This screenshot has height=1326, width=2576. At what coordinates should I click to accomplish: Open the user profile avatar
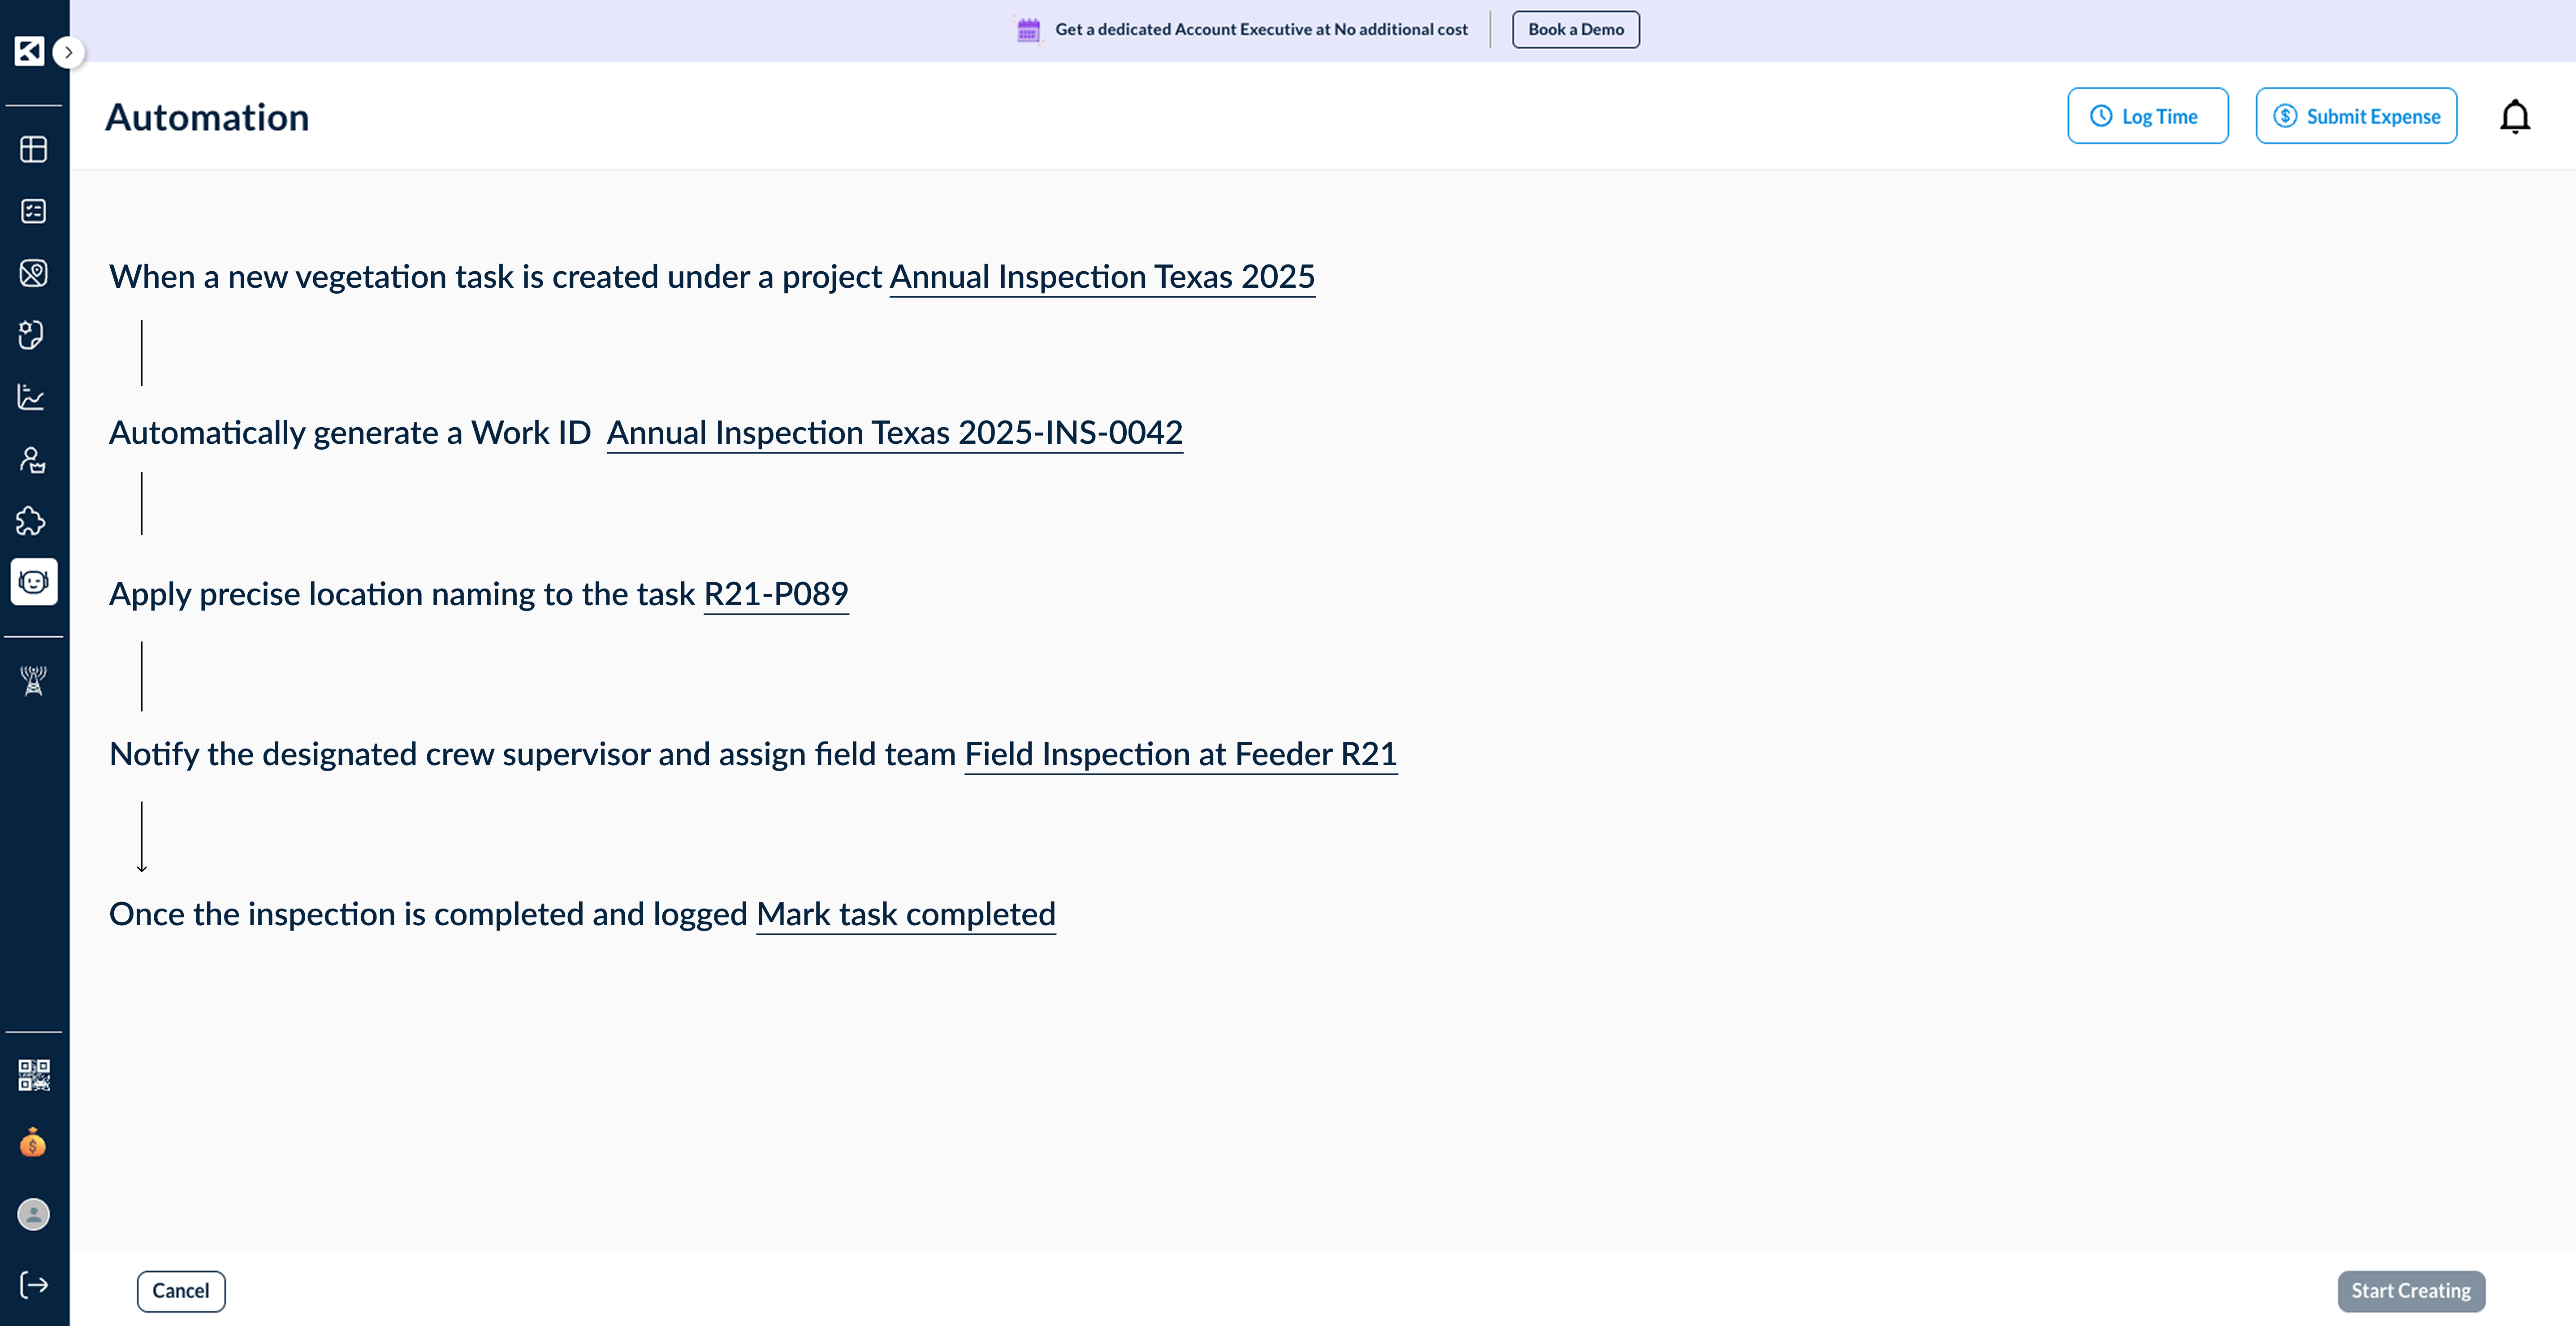click(x=34, y=1214)
